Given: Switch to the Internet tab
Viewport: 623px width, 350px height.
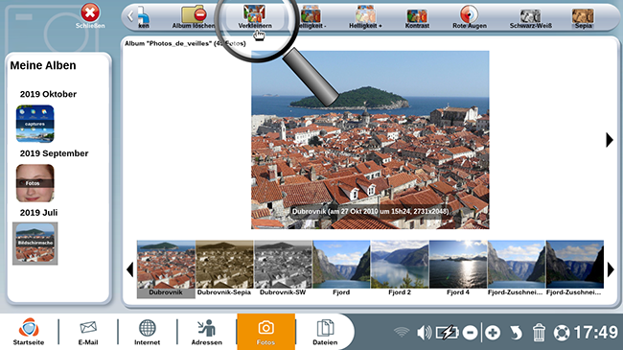Looking at the screenshot, I should [x=147, y=332].
